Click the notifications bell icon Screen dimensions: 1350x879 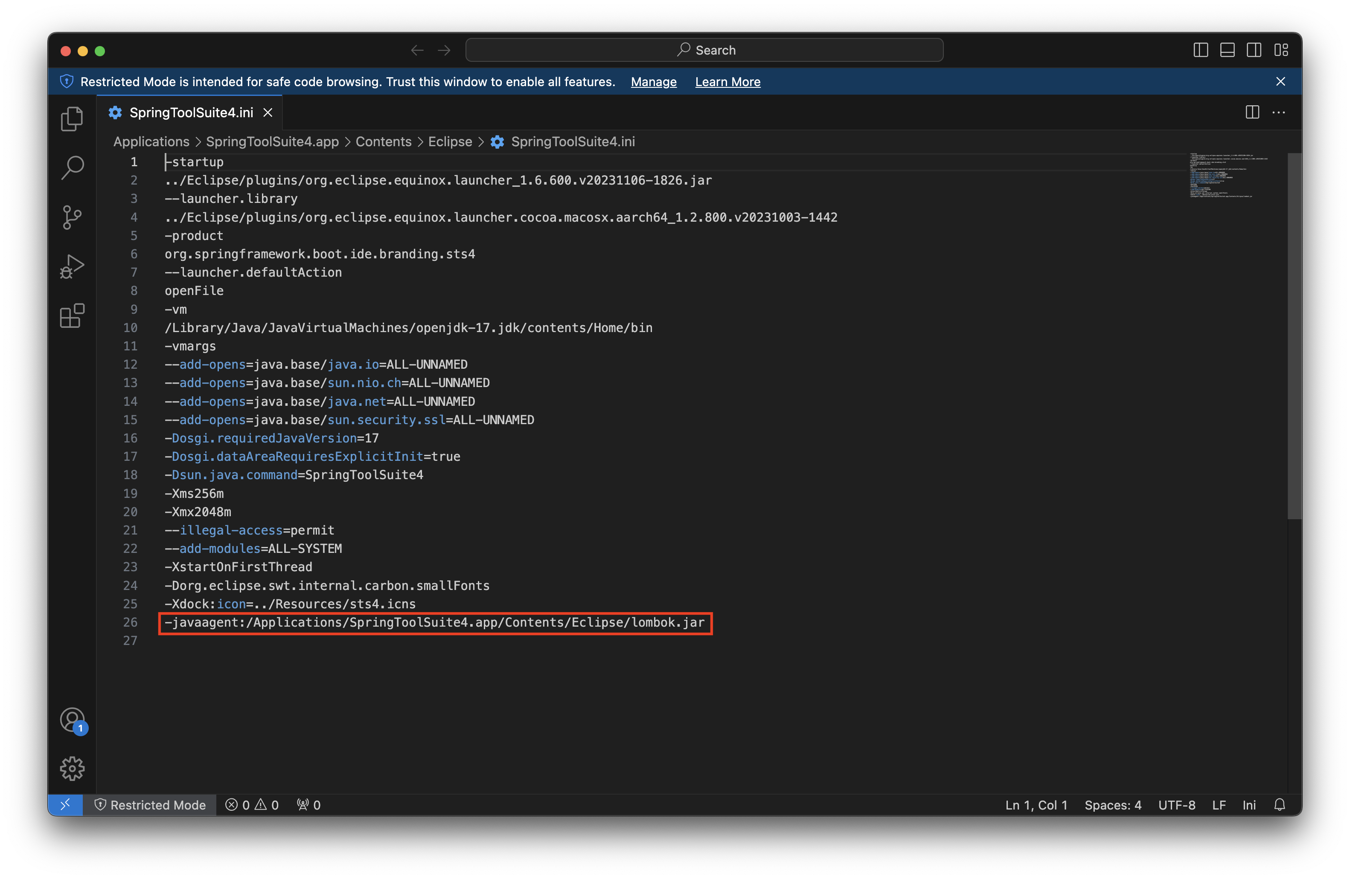pos(1279,805)
